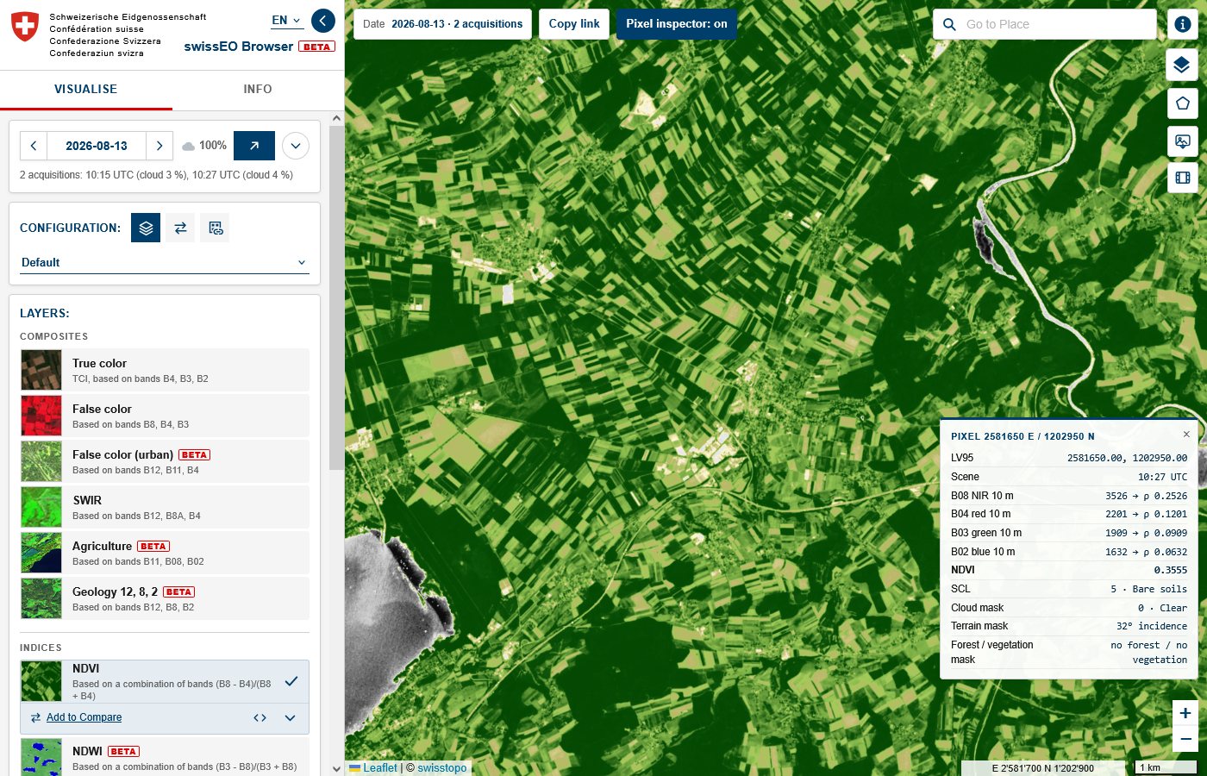This screenshot has width=1207, height=776.
Task: Go to the previous acquisition date
Action: pyautogui.click(x=34, y=146)
